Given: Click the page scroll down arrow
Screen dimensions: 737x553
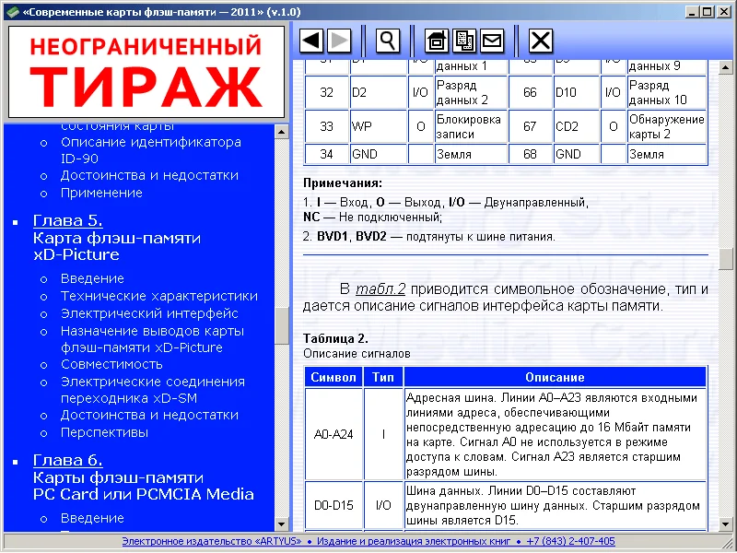Looking at the screenshot, I should point(726,524).
